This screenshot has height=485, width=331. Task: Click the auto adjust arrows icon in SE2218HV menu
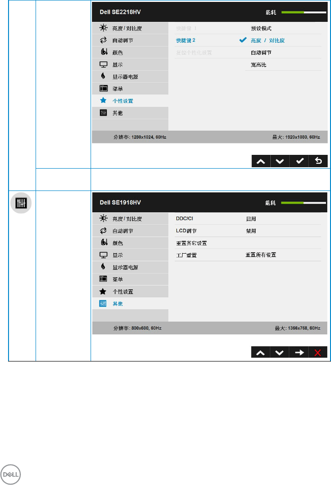pyautogui.click(x=103, y=40)
